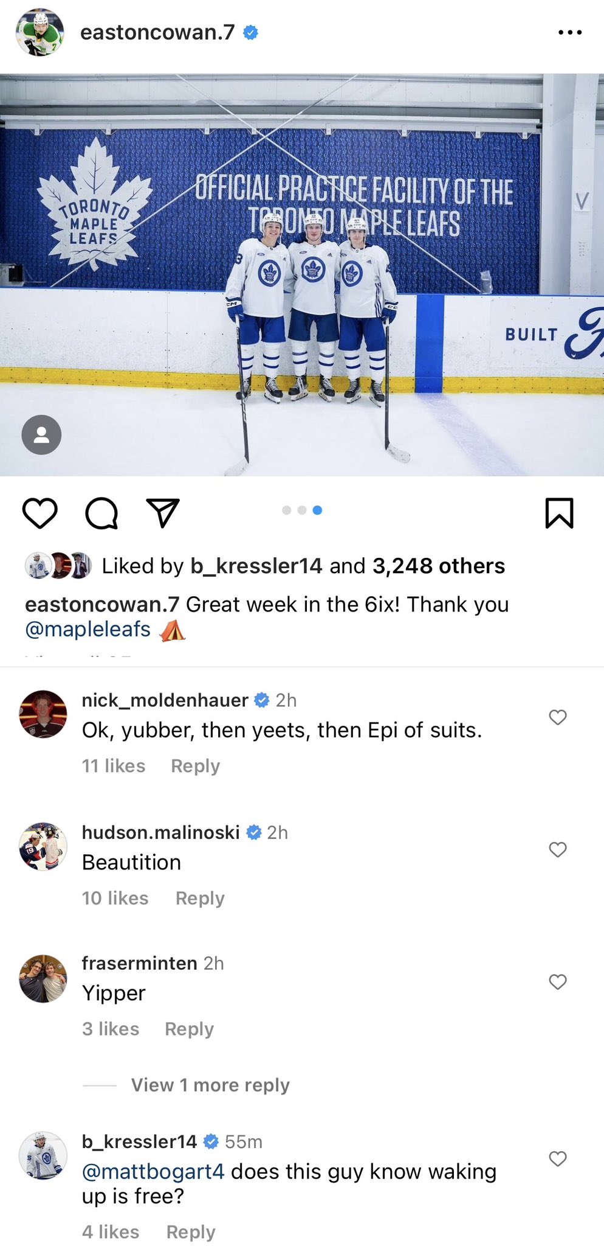Like nick_moldenhauer's comment
Viewport: 604px width, 1246px height.
tap(558, 717)
